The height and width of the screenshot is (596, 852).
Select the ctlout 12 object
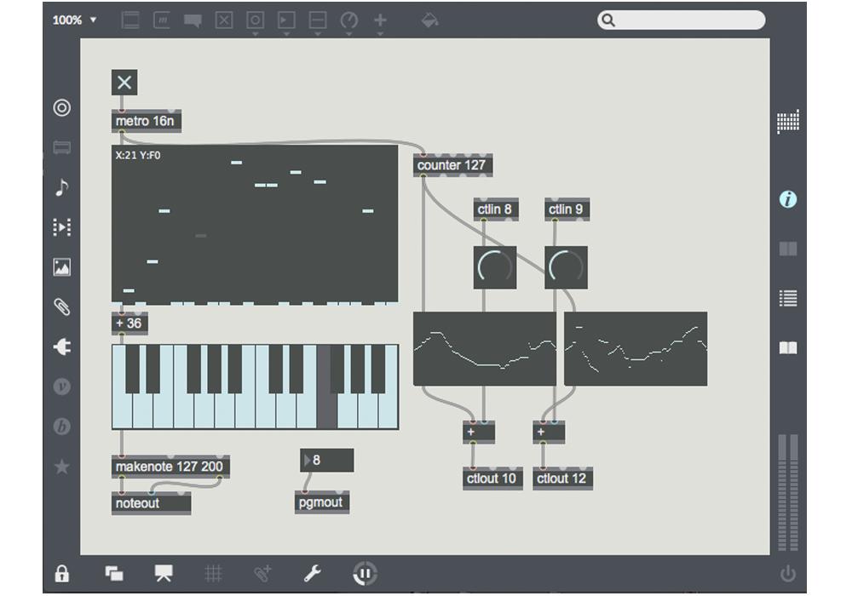(x=562, y=479)
